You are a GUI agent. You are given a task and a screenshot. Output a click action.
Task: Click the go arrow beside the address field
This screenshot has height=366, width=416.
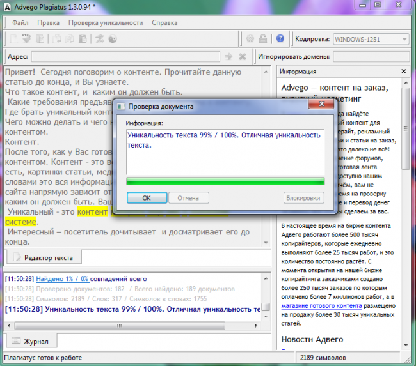coord(228,56)
